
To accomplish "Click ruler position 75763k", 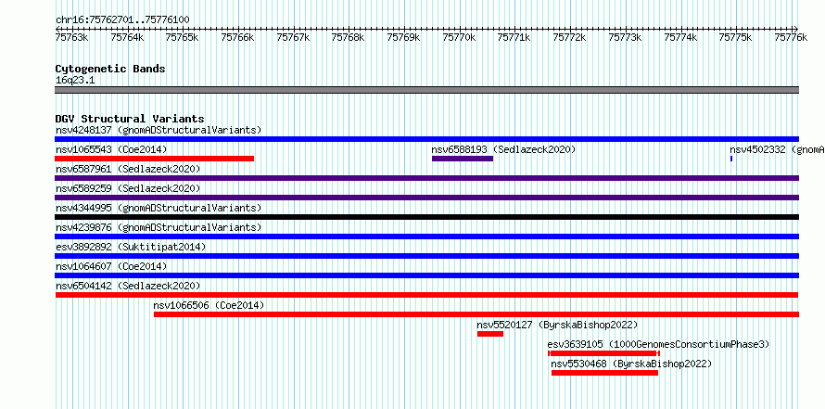I will pos(71,37).
